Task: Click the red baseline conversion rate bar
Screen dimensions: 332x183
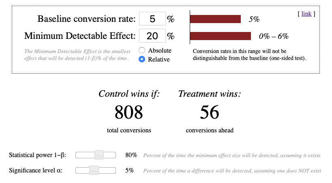Action: coord(215,19)
